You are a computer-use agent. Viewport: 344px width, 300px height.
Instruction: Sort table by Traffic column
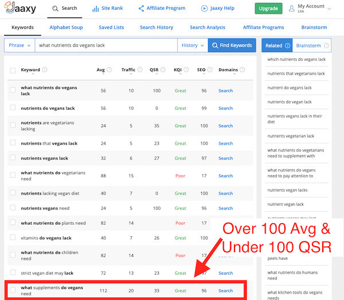coord(128,69)
